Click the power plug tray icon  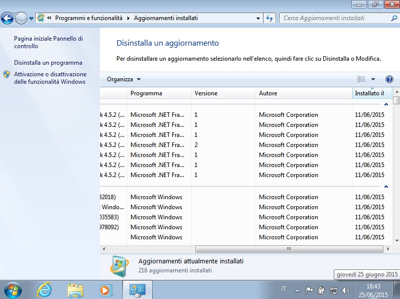(321, 290)
